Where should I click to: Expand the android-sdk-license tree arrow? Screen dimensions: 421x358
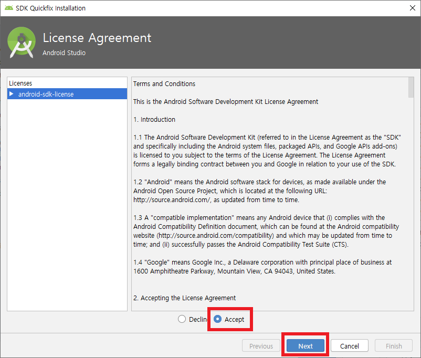point(11,94)
